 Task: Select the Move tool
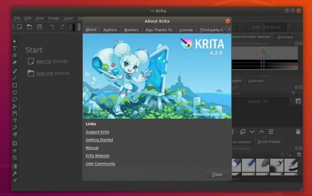pos(15,150)
